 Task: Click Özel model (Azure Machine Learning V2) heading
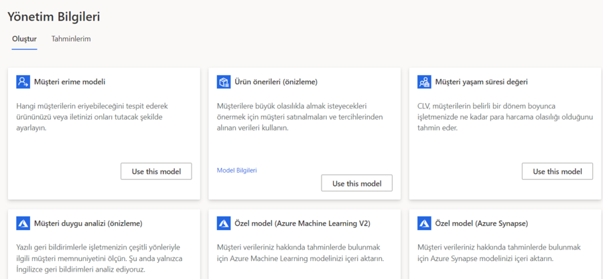[x=302, y=223]
